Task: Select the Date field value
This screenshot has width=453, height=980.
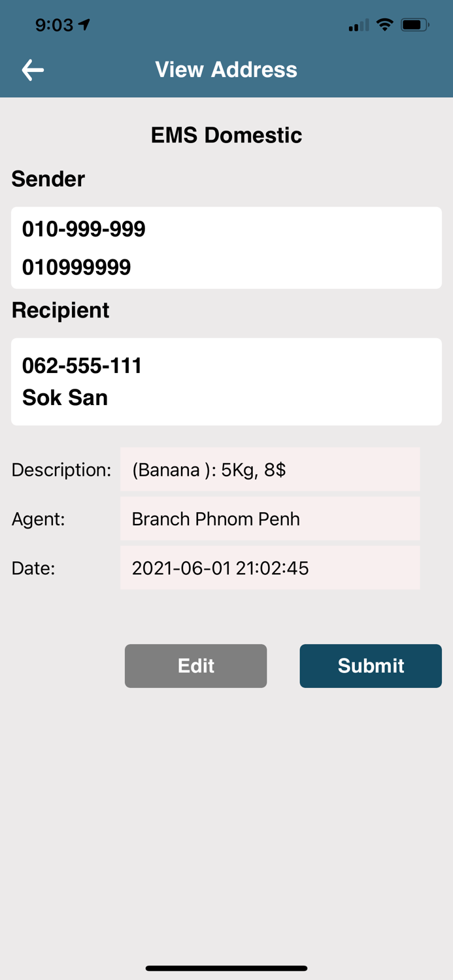Action: tap(269, 568)
